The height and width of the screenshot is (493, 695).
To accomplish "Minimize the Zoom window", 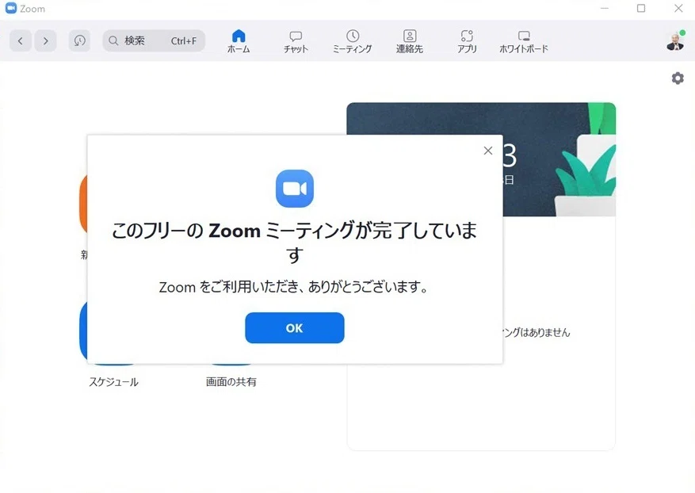I will tap(604, 8).
